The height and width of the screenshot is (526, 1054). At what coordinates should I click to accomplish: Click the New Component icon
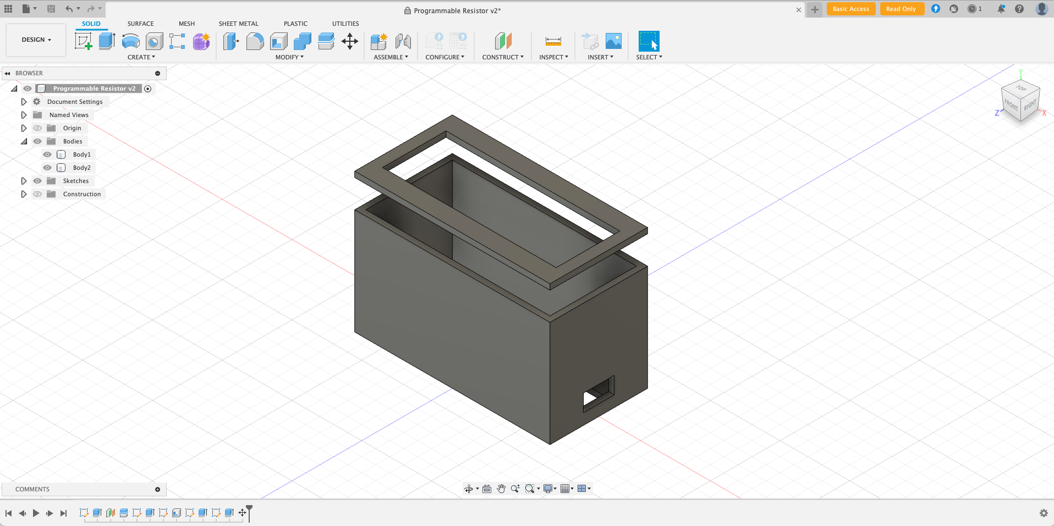[x=379, y=41]
